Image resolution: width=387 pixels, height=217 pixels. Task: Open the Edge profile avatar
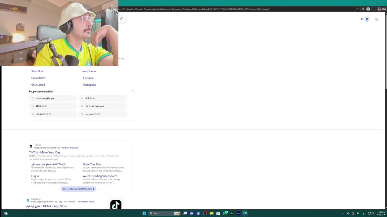(368, 9)
